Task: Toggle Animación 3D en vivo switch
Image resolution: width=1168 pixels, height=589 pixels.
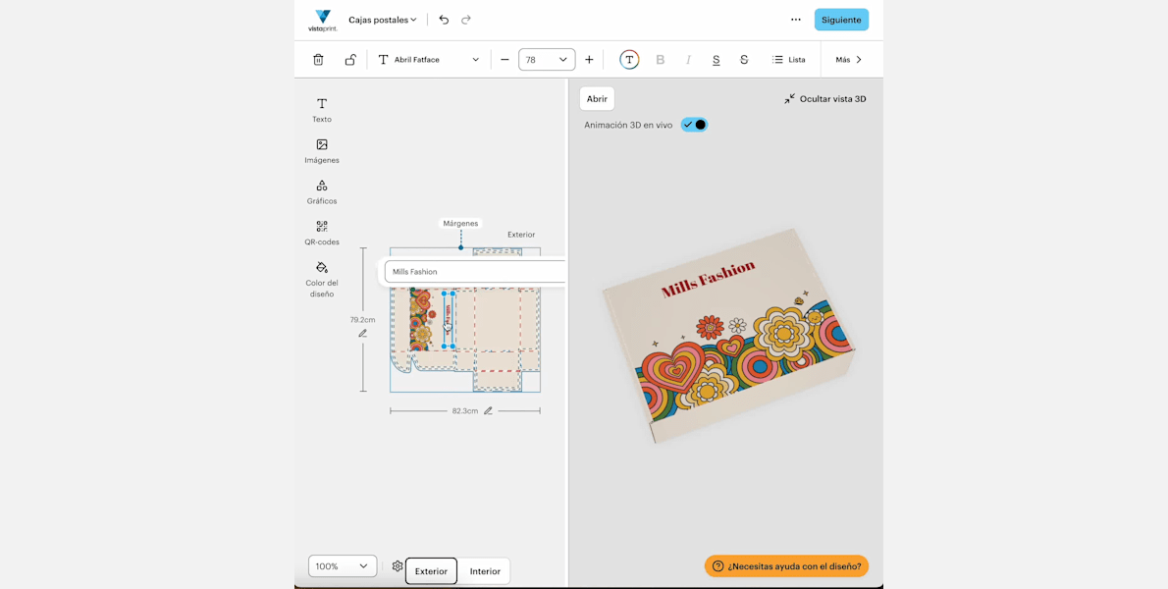Action: click(x=694, y=125)
